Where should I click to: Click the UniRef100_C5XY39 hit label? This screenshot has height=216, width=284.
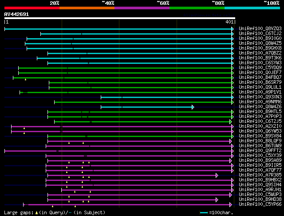pos(260,156)
